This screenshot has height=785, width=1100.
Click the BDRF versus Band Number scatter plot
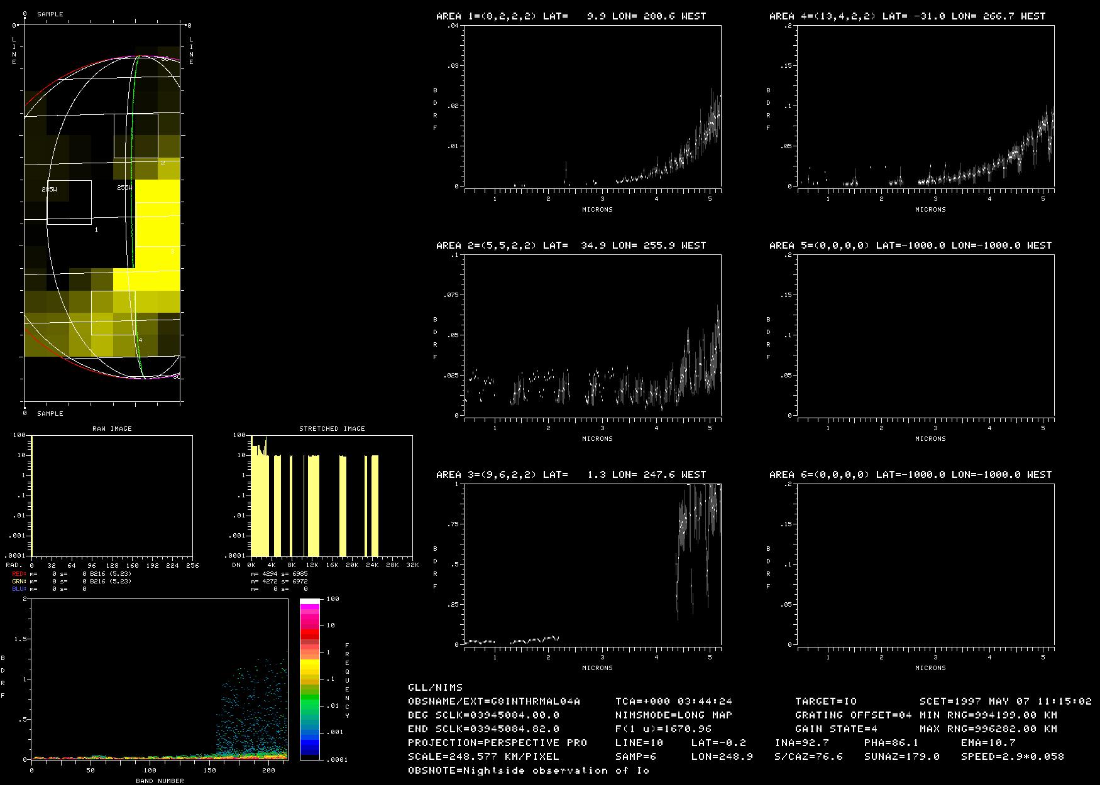coord(159,679)
